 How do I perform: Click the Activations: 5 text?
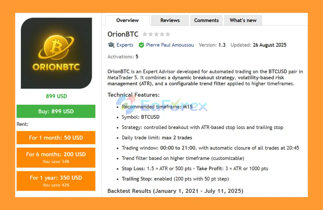tap(123, 56)
